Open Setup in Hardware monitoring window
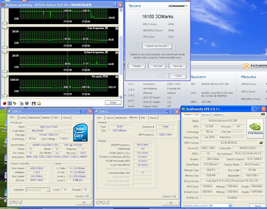267x209 pixels. (x=113, y=102)
